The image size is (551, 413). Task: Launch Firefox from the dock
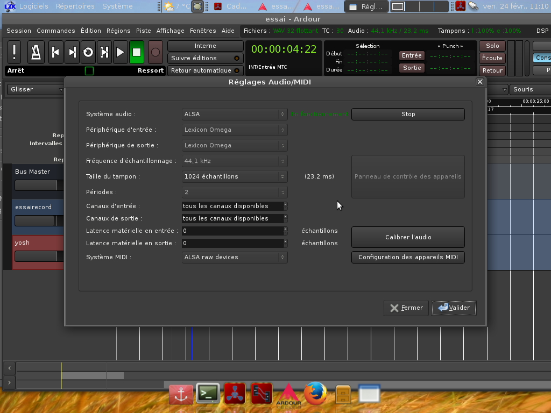coord(315,394)
